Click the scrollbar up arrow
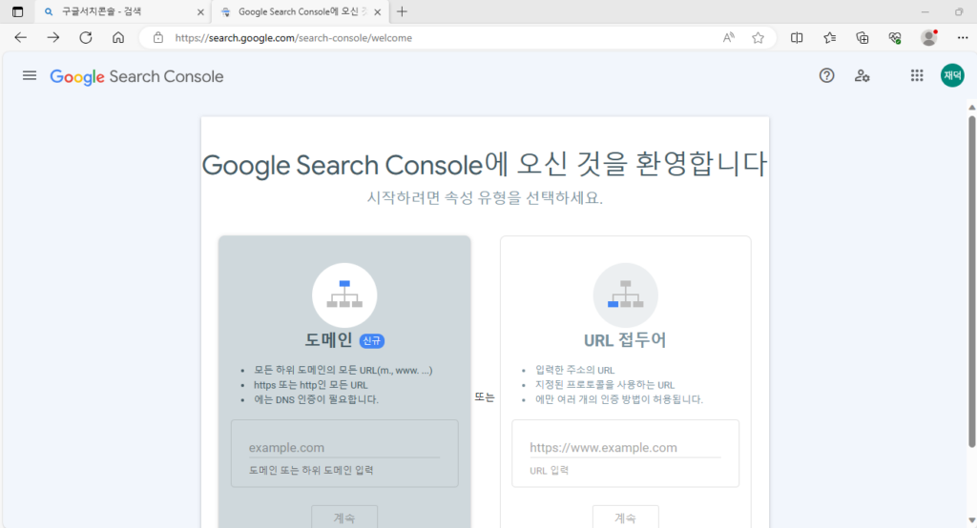Image resolution: width=977 pixels, height=528 pixels. coord(971,107)
